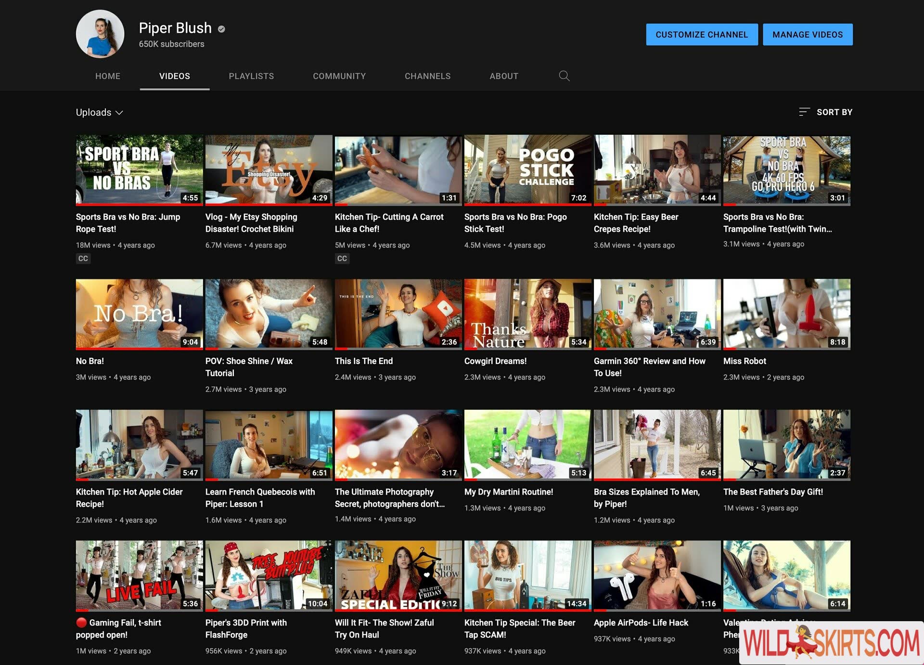
Task: Click the CC badge under Cutting A Carrot video
Action: click(342, 259)
